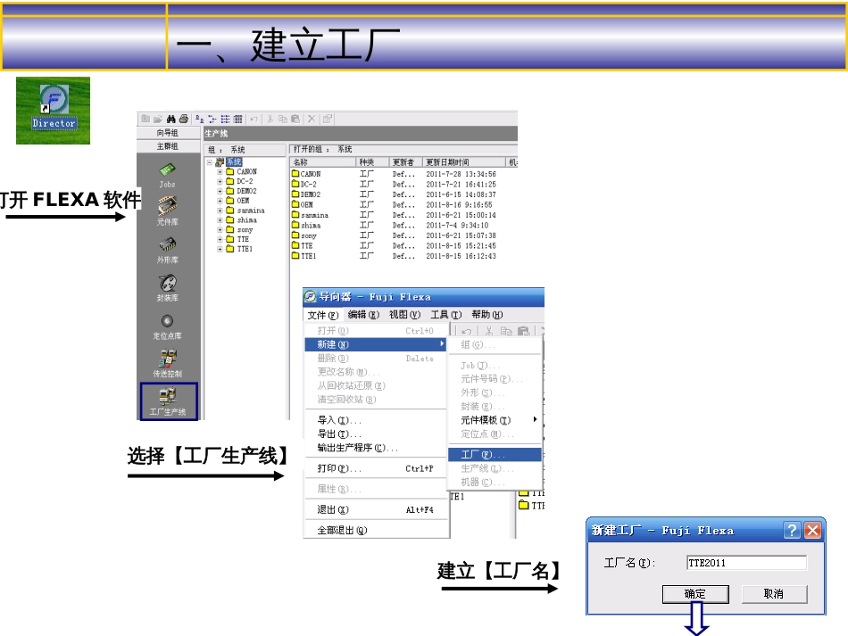Click the properties toolbar icon
The image size is (848, 636).
[328, 119]
